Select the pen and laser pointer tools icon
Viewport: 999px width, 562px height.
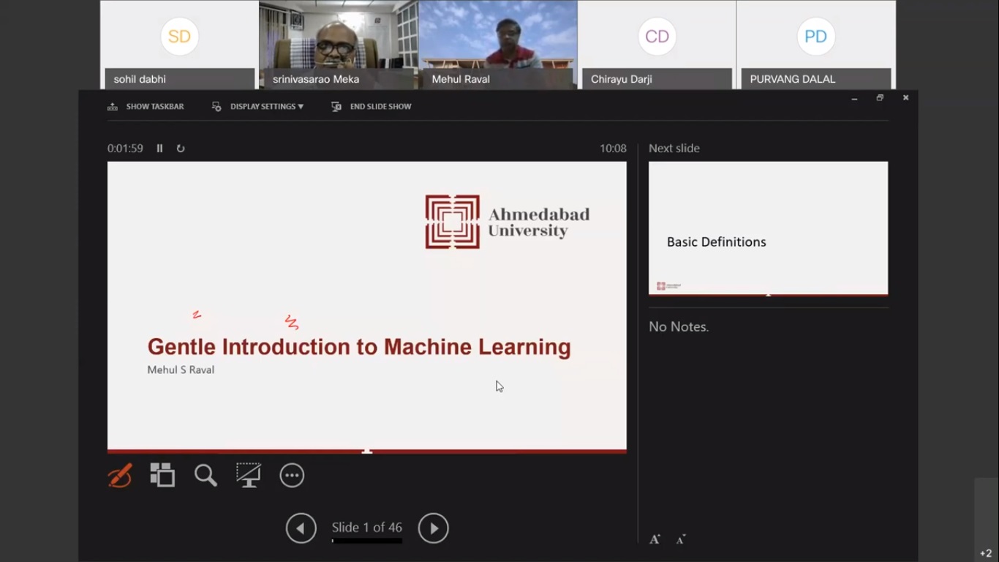tap(120, 476)
